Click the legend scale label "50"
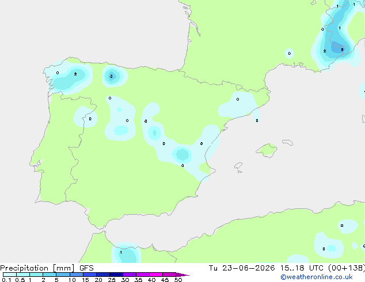This screenshot has width=365, height=282. pyautogui.click(x=178, y=280)
